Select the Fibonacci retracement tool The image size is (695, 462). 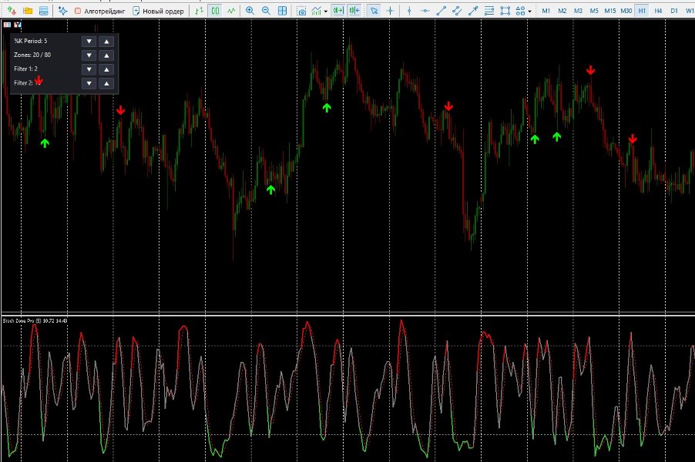pyautogui.click(x=489, y=11)
